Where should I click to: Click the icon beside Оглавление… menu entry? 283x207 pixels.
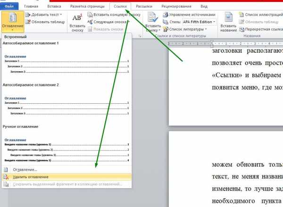tap(6, 170)
